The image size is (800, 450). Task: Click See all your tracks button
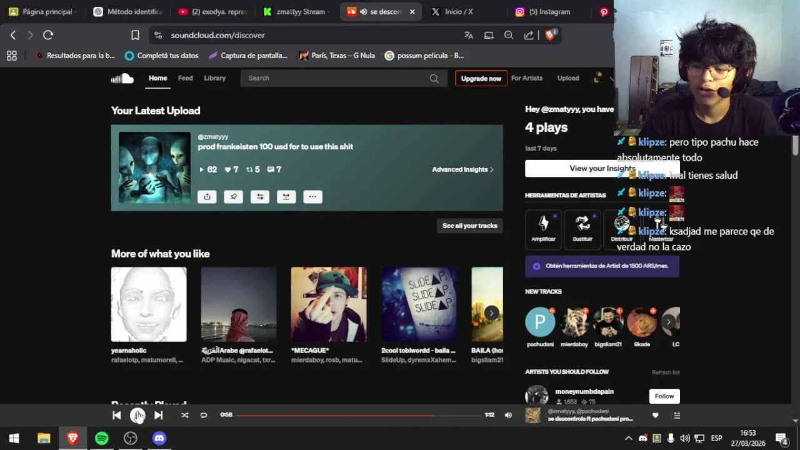(x=470, y=226)
